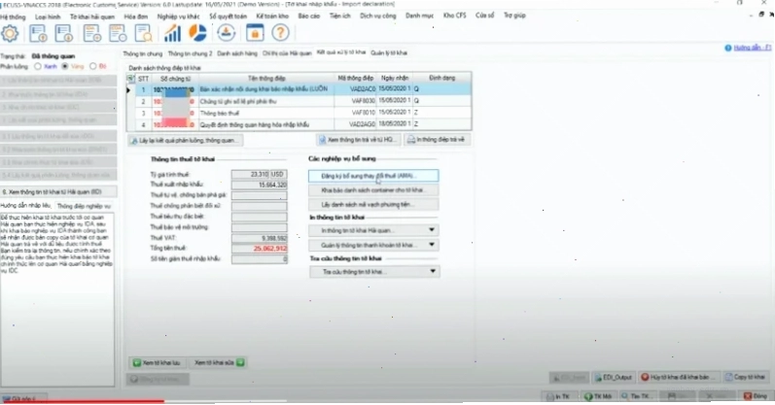Click the circular download update icon

pos(227,33)
